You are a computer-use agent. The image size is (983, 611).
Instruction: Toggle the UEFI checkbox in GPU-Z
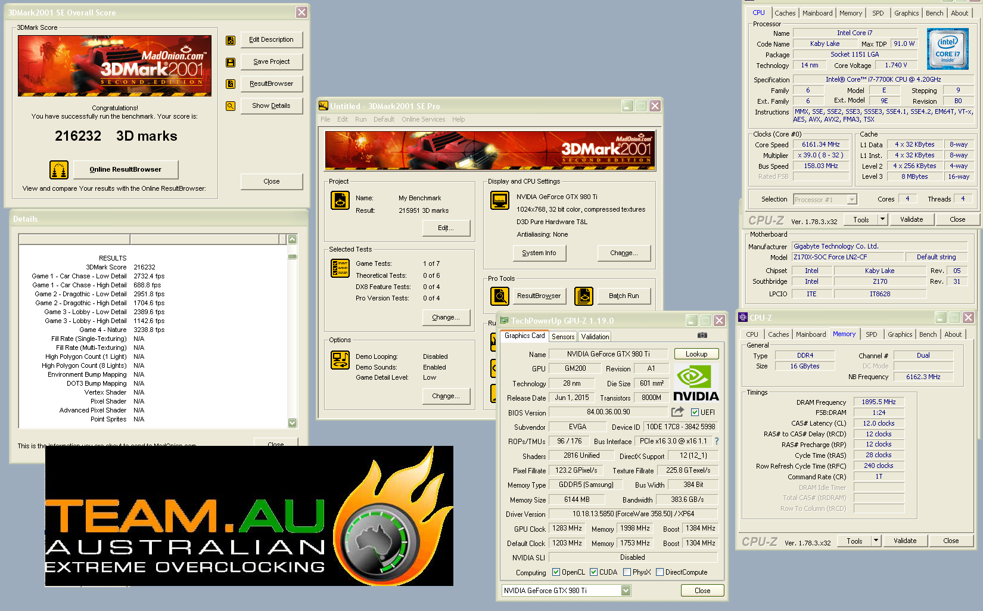[x=695, y=412]
